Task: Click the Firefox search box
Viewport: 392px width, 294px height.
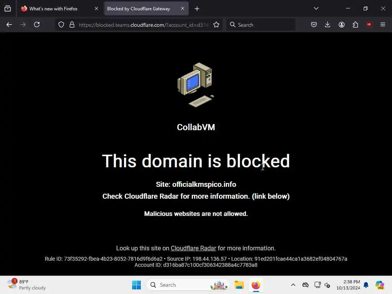Action: tap(261, 25)
